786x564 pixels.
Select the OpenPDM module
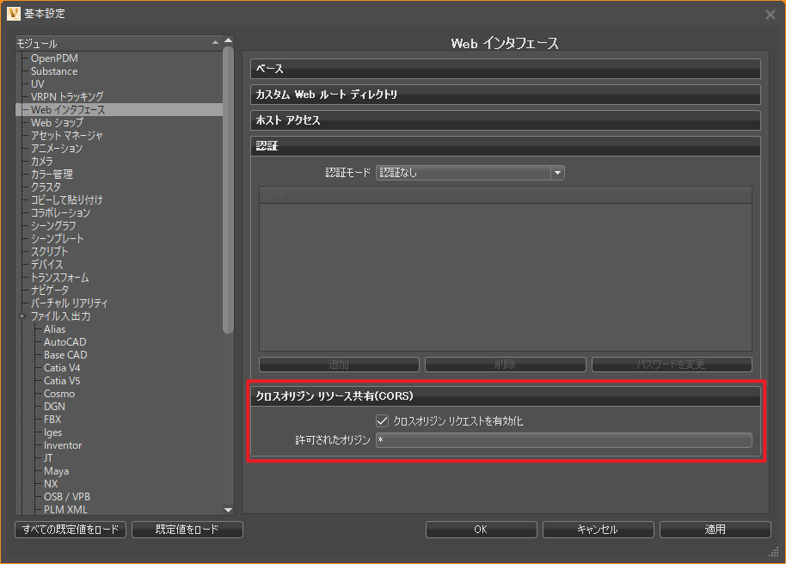[54, 58]
